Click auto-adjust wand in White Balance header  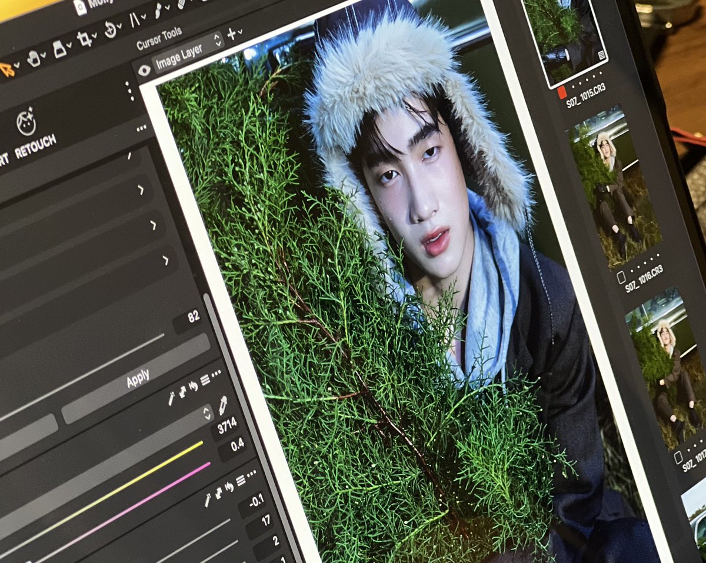(171, 399)
